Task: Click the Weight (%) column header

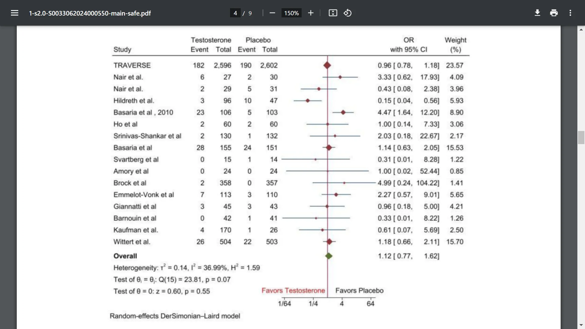Action: pyautogui.click(x=456, y=45)
